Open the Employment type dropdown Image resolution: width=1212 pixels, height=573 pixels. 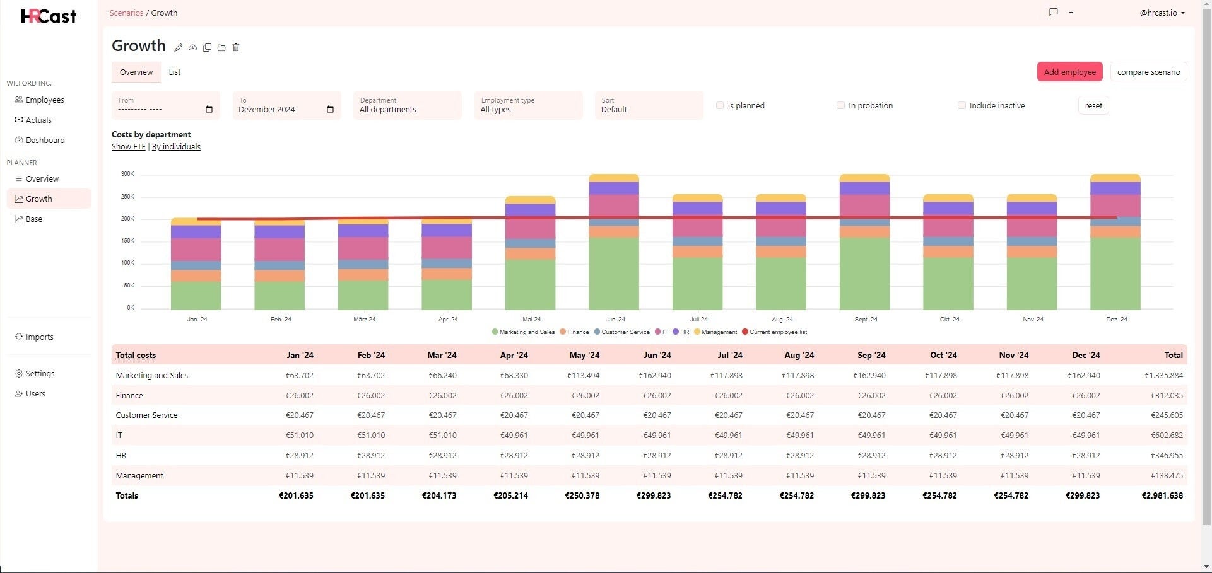528,105
